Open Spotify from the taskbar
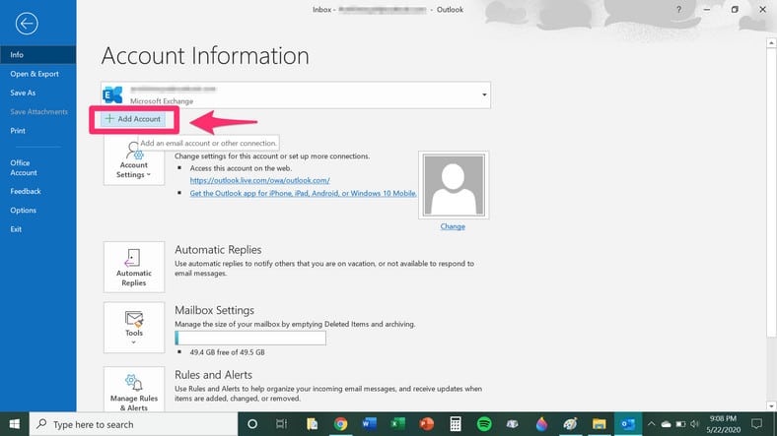Screen dimensions: 777x436 pos(484,424)
